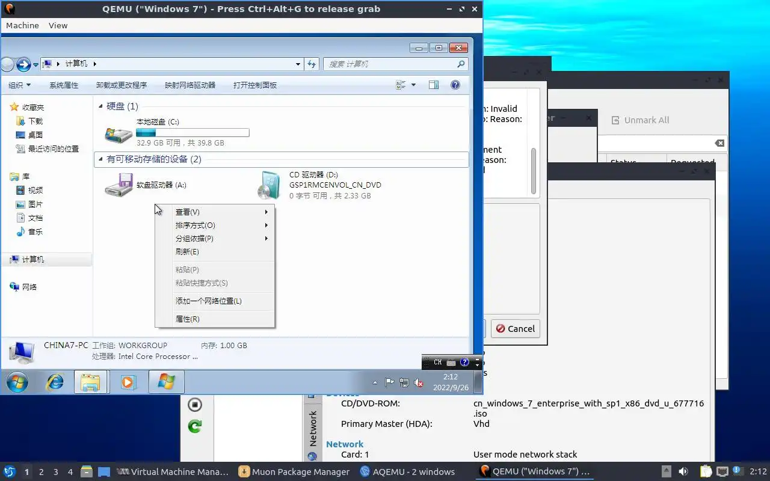Click 系统属性 toolbar button
Image resolution: width=770 pixels, height=481 pixels.
(64, 85)
